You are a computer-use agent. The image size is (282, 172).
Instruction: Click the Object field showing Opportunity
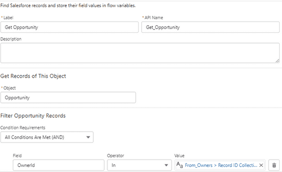[68, 98]
